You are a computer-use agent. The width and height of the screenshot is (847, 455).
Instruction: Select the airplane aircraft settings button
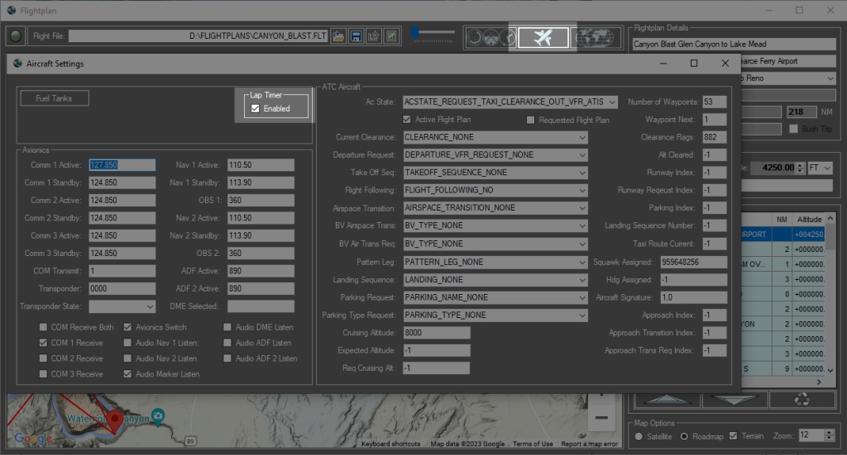543,38
